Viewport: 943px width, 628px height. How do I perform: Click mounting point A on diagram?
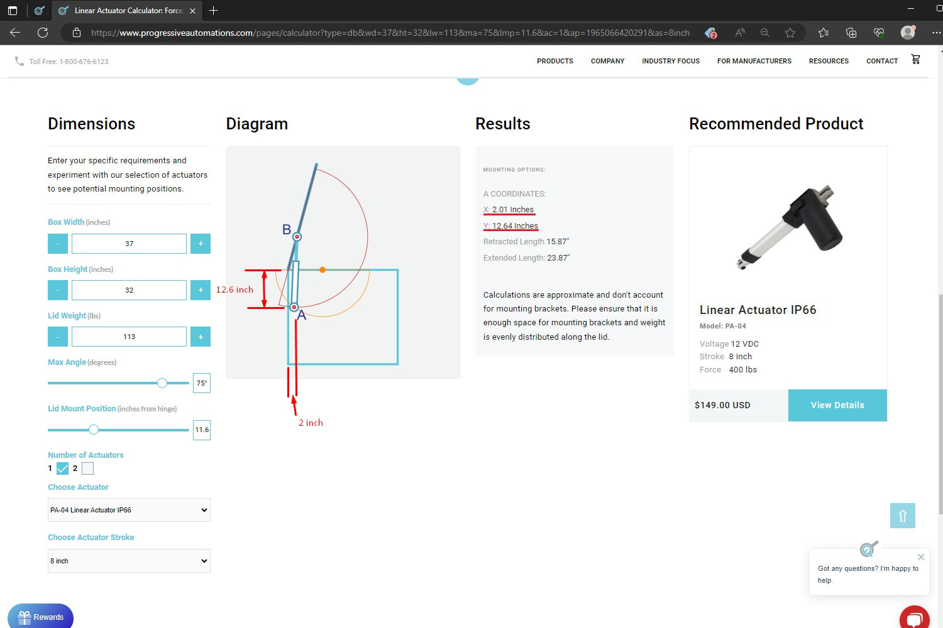[294, 307]
